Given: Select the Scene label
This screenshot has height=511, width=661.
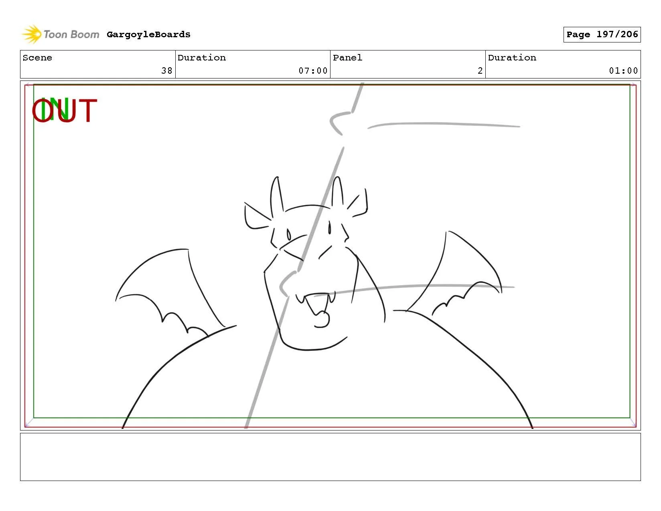Looking at the screenshot, I should (37, 58).
